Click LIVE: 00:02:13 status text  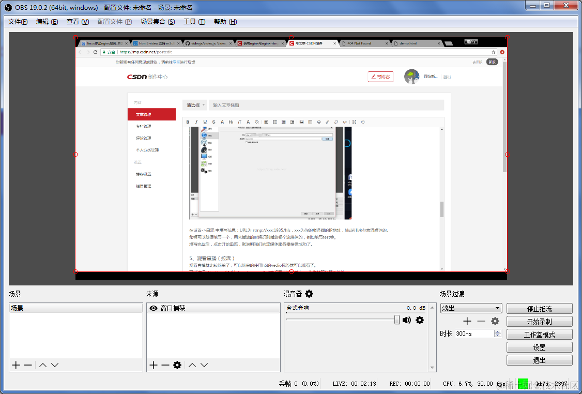[354, 384]
